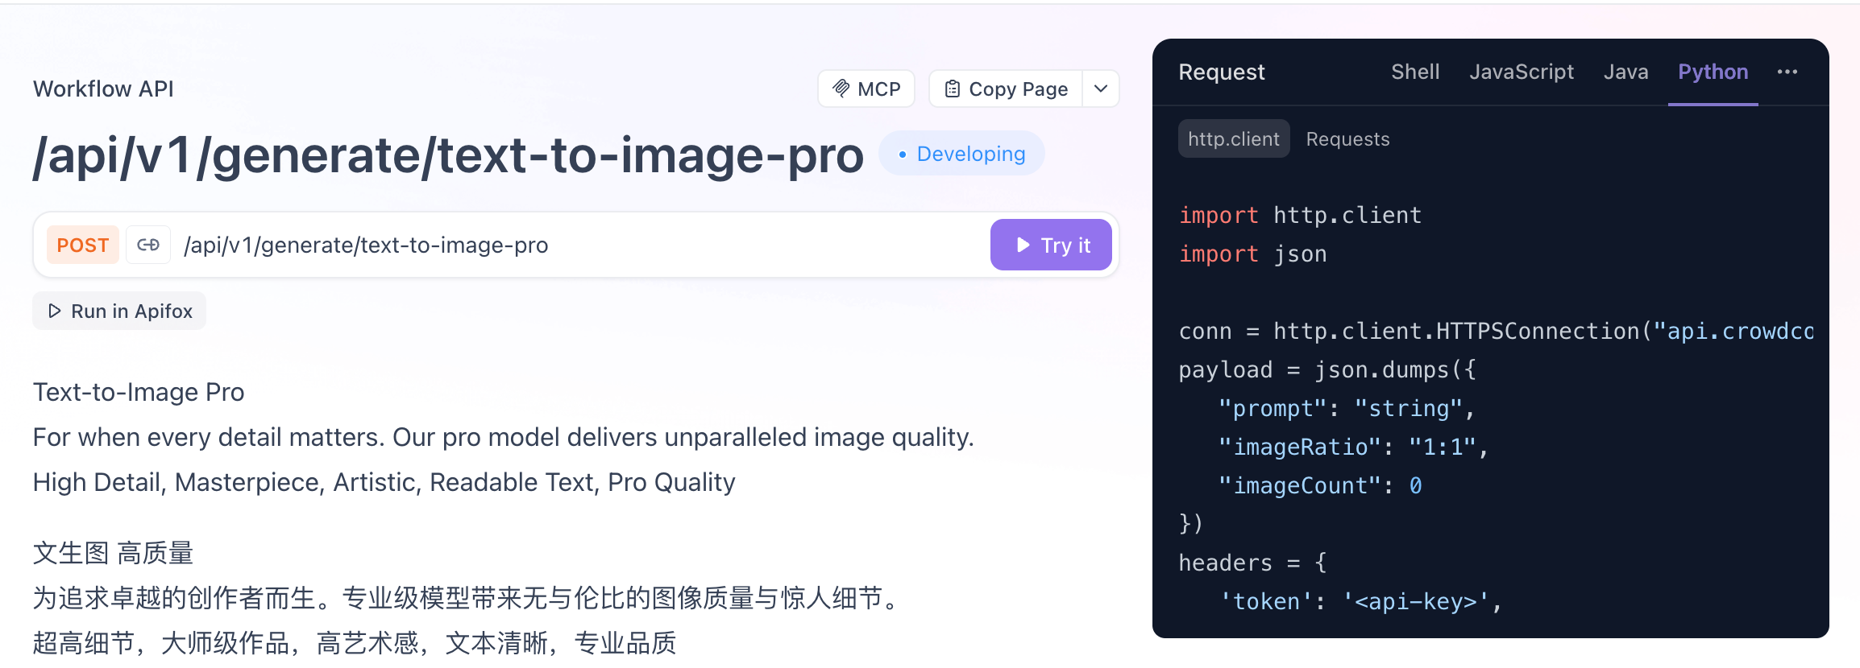Click the '超高细节，大师级作品' text line
Screen dimensions: 1860x668
[x=355, y=643]
